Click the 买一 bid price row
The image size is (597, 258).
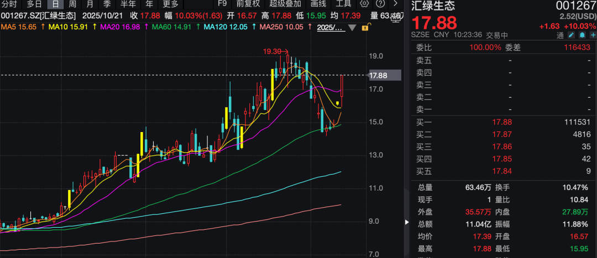503,122
